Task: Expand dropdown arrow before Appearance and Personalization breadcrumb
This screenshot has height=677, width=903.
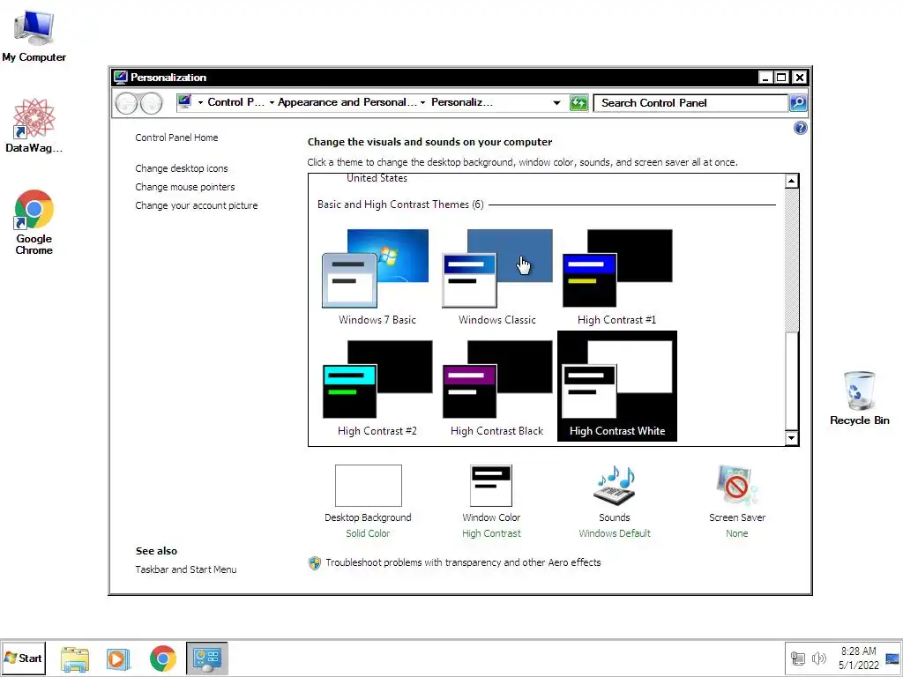Action: [x=272, y=102]
